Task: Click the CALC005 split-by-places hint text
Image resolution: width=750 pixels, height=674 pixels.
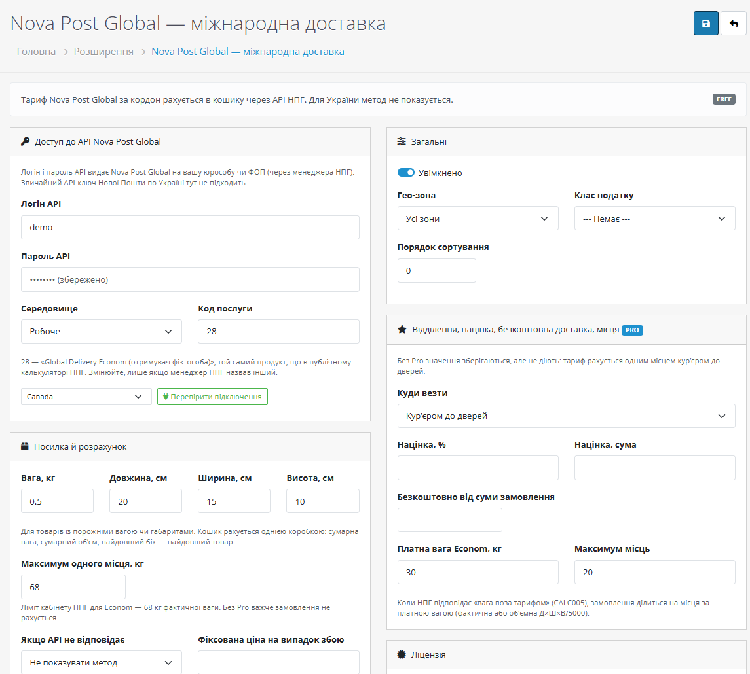Action: point(553,608)
